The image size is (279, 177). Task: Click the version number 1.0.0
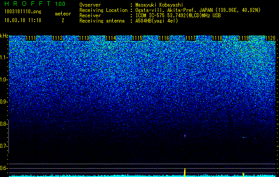[60, 4]
